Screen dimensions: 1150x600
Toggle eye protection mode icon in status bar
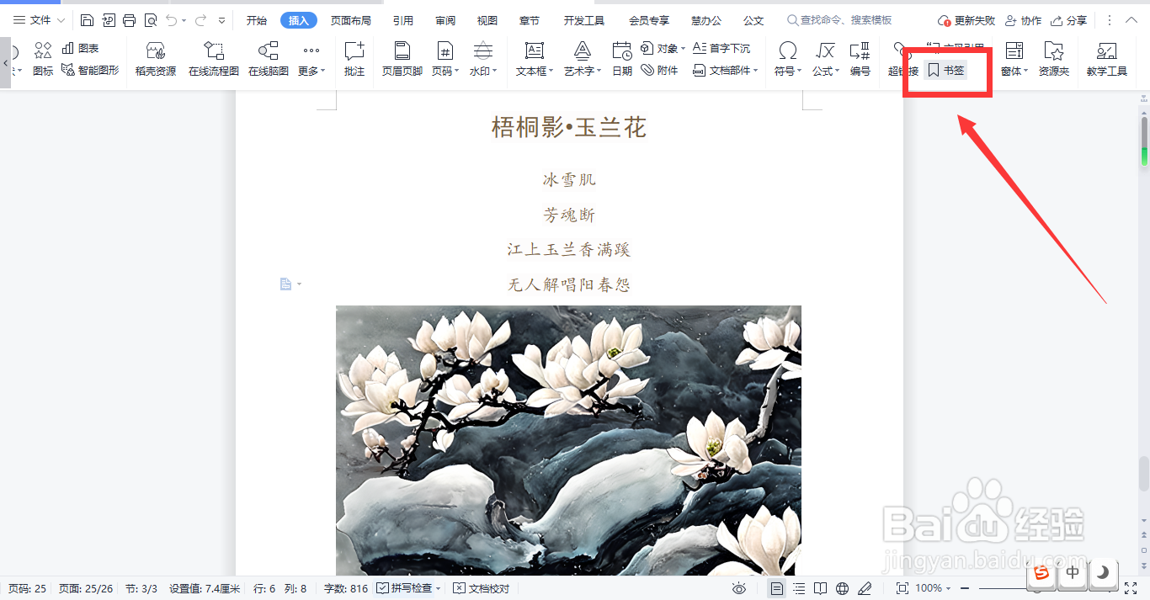pyautogui.click(x=738, y=588)
